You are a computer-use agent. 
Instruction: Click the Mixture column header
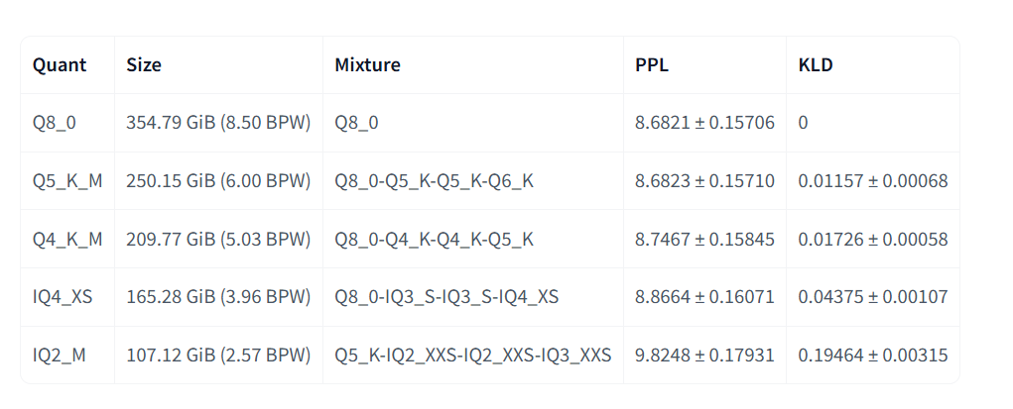[x=367, y=65]
